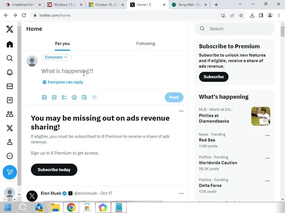Click the address bar URL
This screenshot has width=285, height=213.
(x=55, y=16)
